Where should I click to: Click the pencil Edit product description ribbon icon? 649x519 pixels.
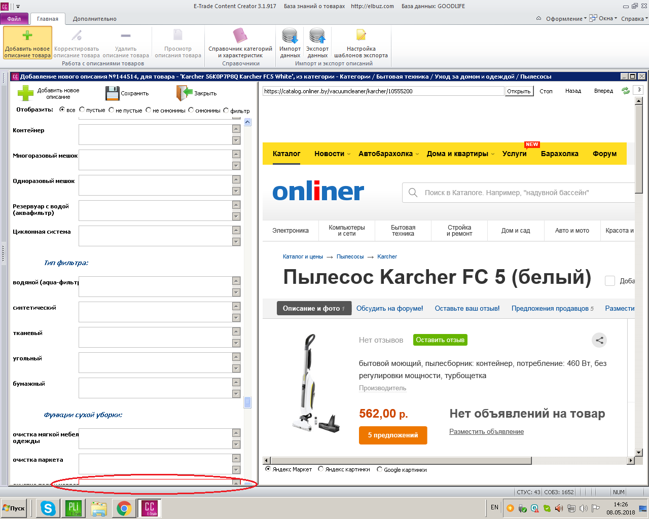(77, 35)
